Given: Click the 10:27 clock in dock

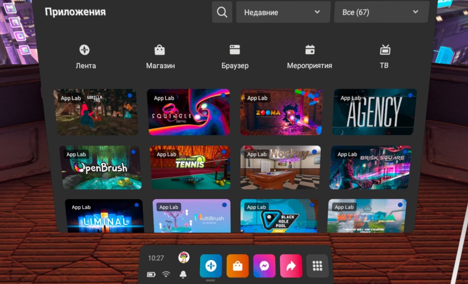Looking at the screenshot, I should (x=156, y=258).
